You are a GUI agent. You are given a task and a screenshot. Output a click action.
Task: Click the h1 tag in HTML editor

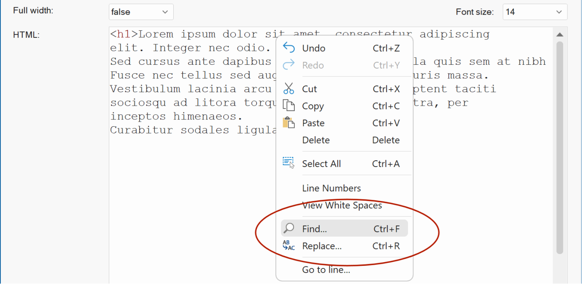(124, 34)
